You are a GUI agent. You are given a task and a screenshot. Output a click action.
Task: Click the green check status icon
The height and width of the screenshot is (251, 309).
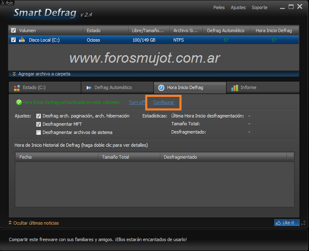pos(19,102)
